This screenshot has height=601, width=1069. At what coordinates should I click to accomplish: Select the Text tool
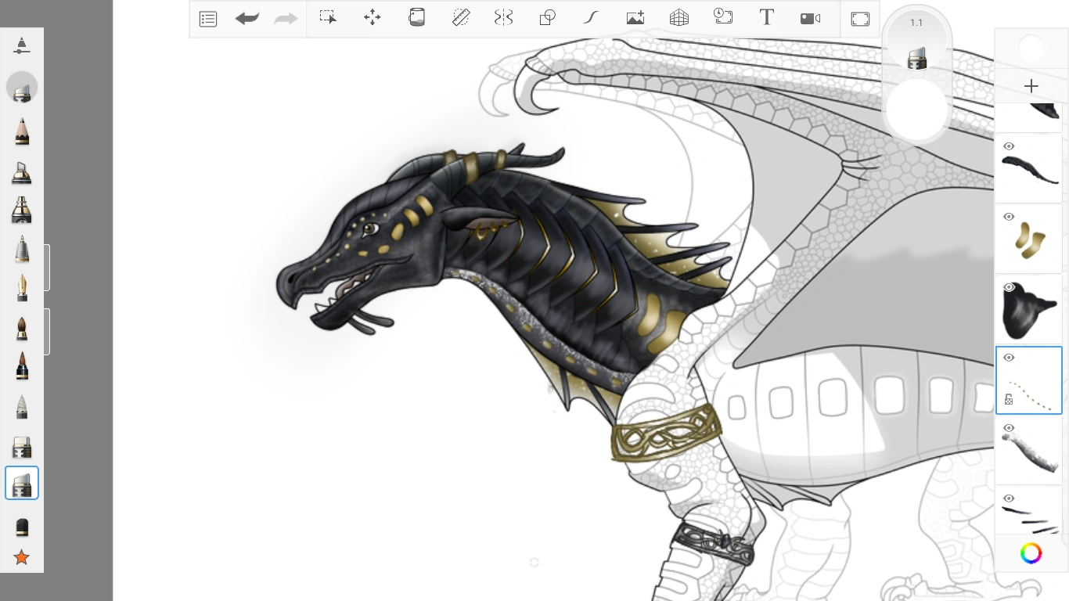click(766, 17)
